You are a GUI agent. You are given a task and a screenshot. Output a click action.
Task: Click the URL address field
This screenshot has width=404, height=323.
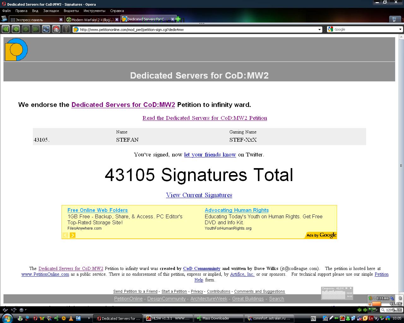pos(197,29)
